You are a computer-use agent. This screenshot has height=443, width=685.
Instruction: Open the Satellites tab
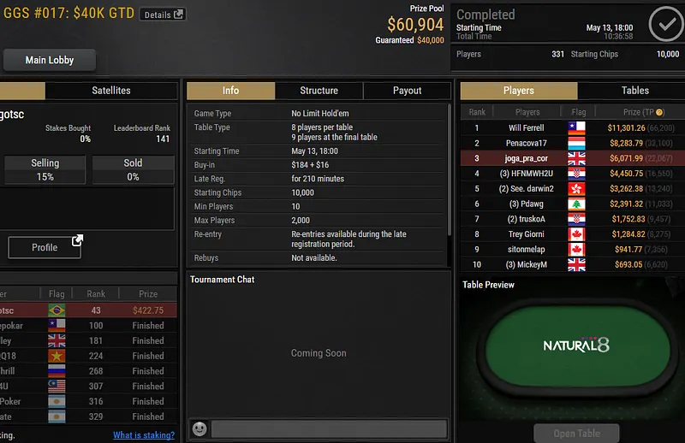pyautogui.click(x=111, y=91)
